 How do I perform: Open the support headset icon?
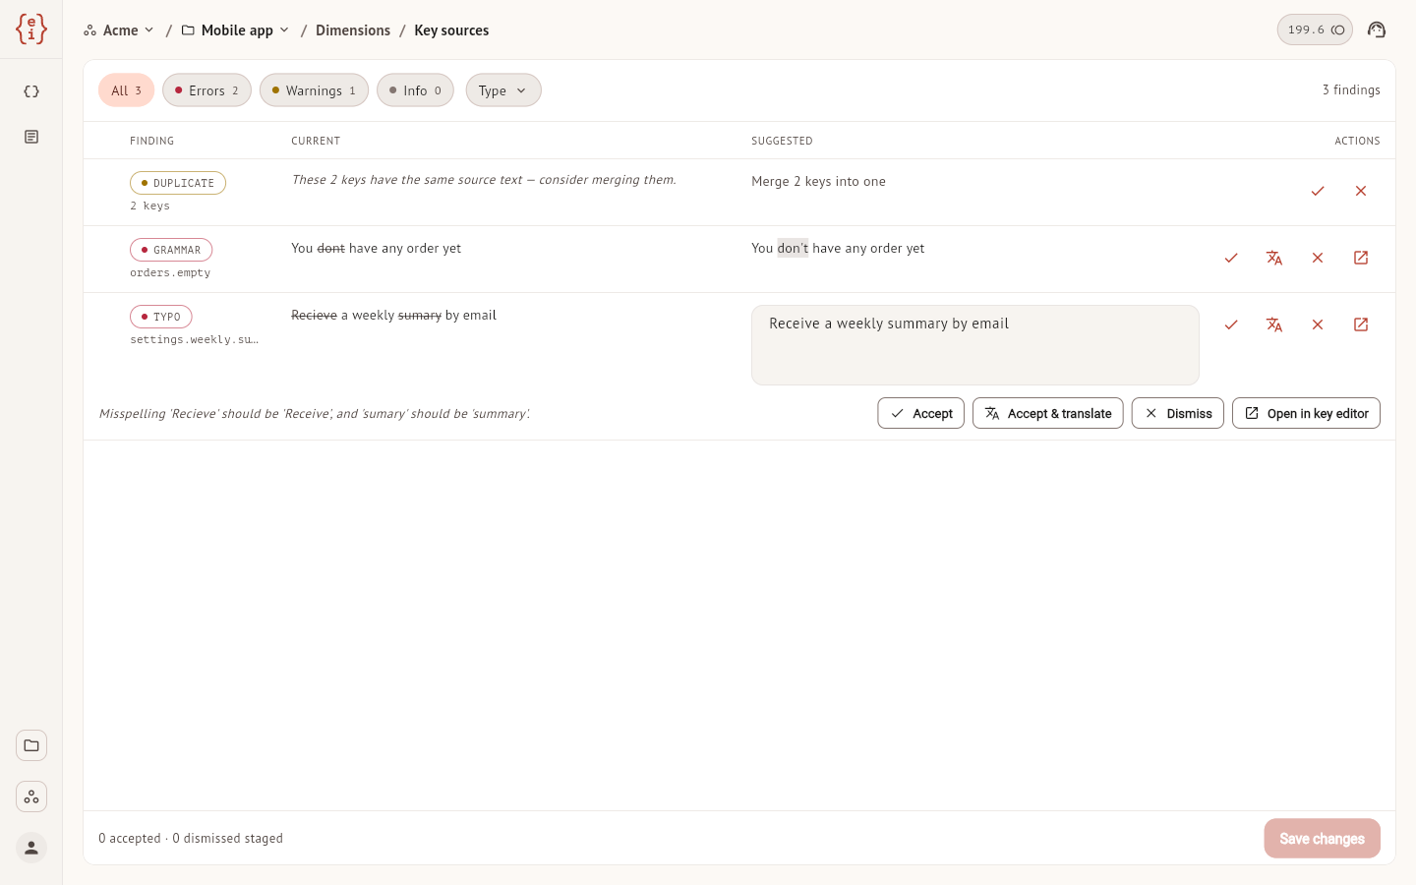(x=1377, y=29)
